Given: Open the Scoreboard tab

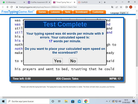Looking at the screenshot, I should pyautogui.click(x=81, y=12).
